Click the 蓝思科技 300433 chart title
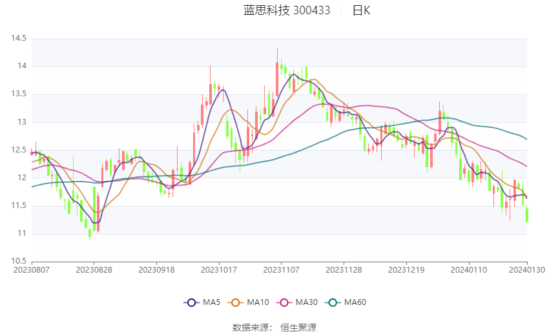Viewport: 549px width, 334px height. click(287, 10)
